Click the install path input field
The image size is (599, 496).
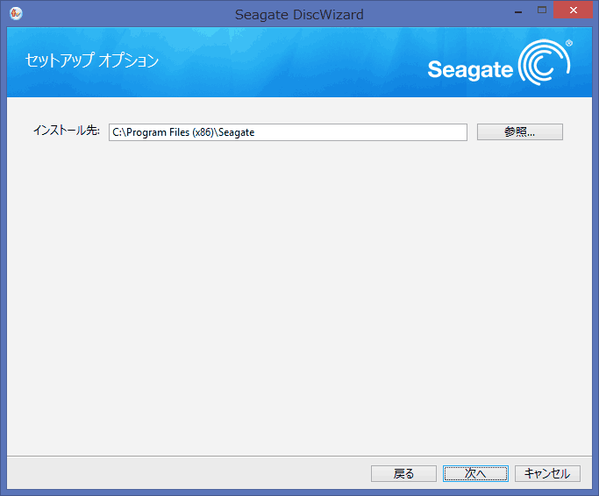click(288, 132)
